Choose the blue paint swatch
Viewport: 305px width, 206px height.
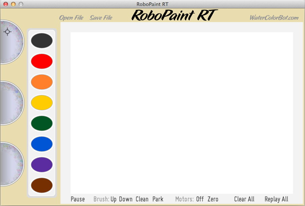[41, 144]
